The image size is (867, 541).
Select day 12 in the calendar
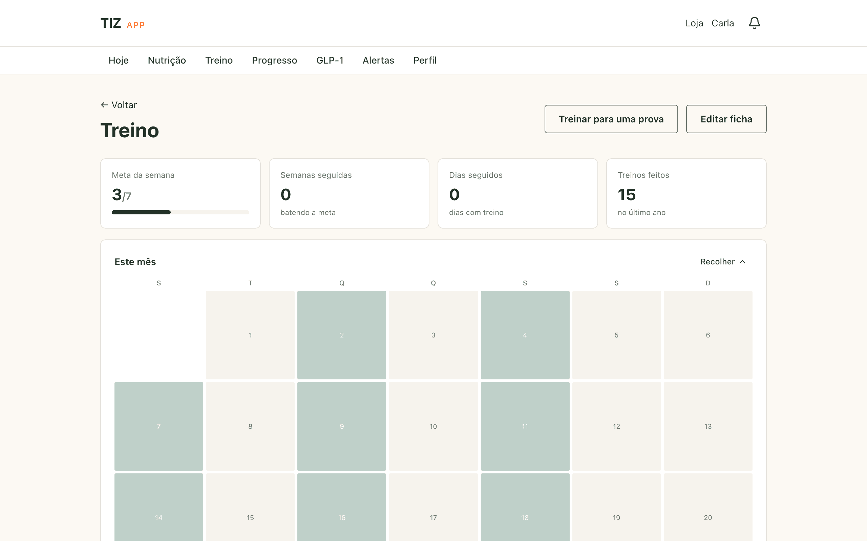pos(617,426)
